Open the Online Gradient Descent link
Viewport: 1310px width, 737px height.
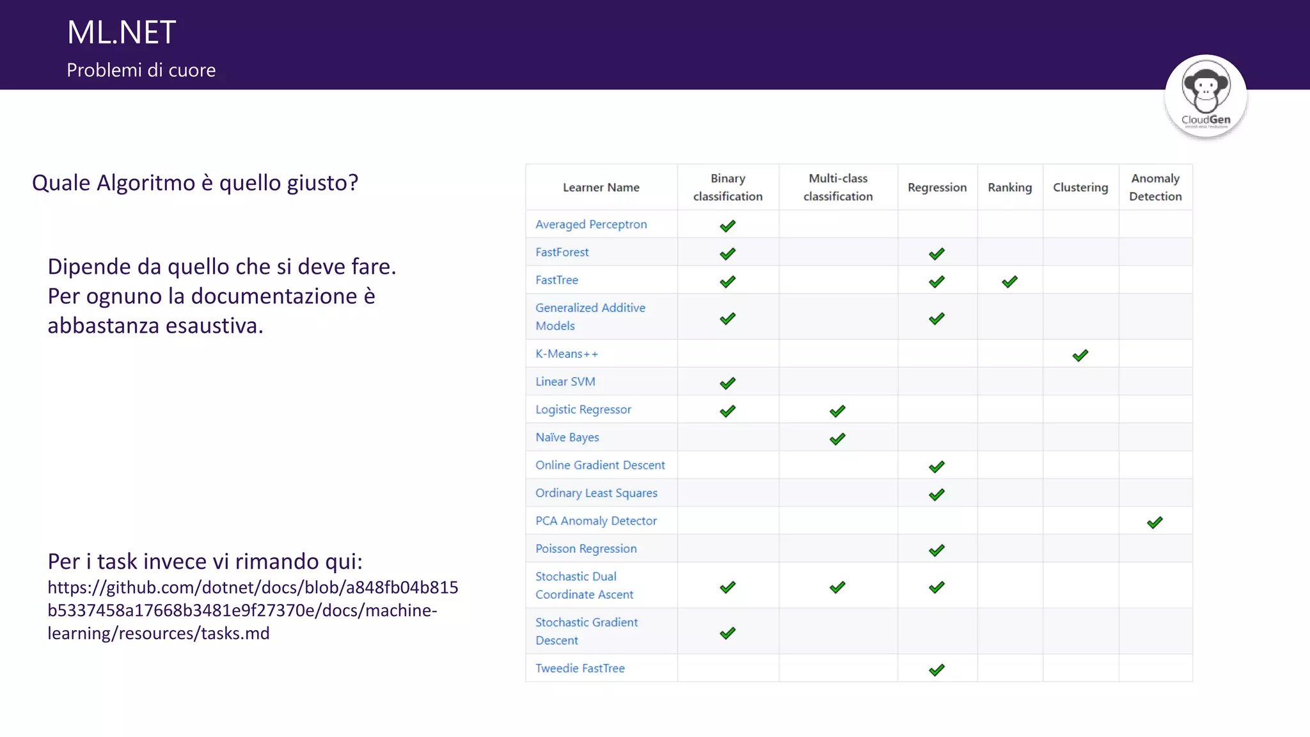click(x=600, y=465)
